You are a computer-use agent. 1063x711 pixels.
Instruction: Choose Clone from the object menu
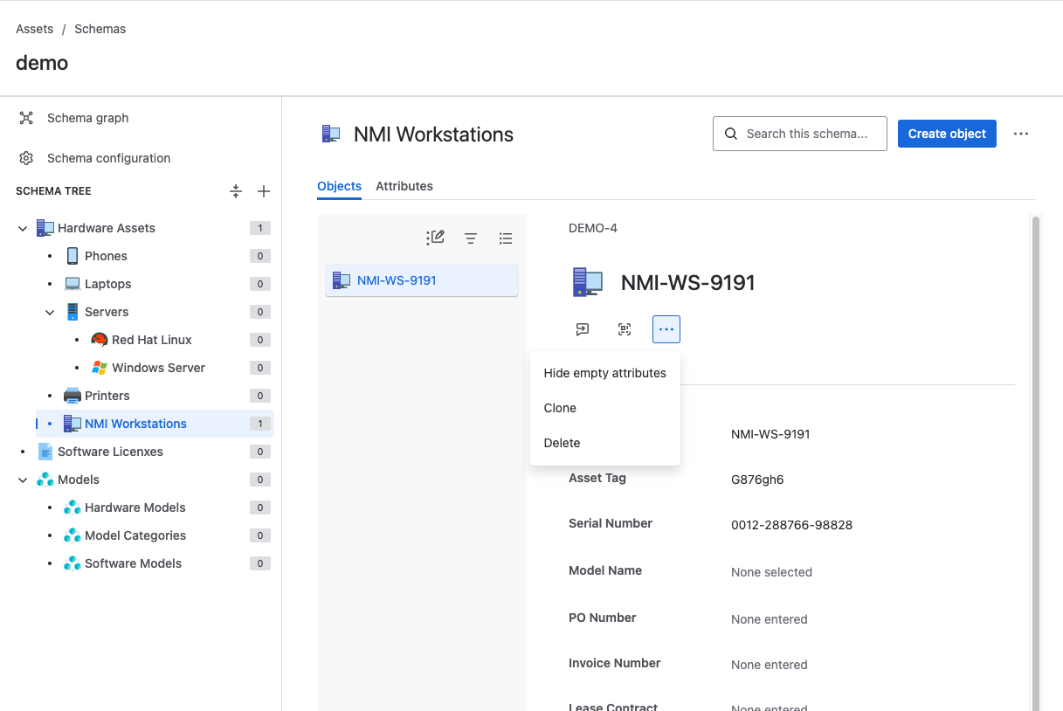[605, 408]
